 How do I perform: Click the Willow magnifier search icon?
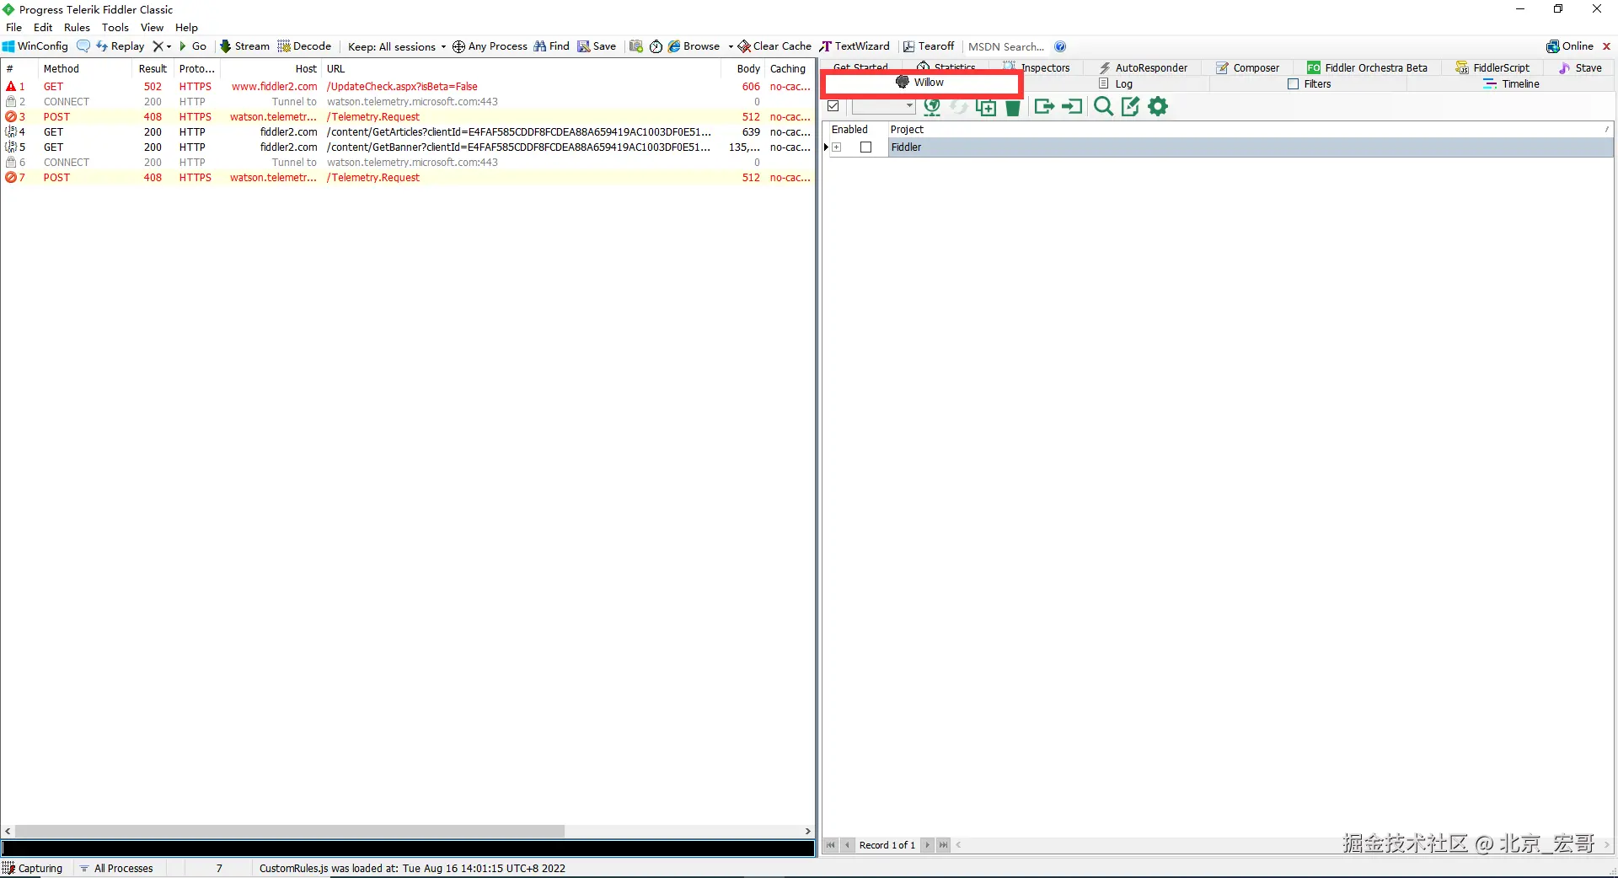(x=1103, y=106)
